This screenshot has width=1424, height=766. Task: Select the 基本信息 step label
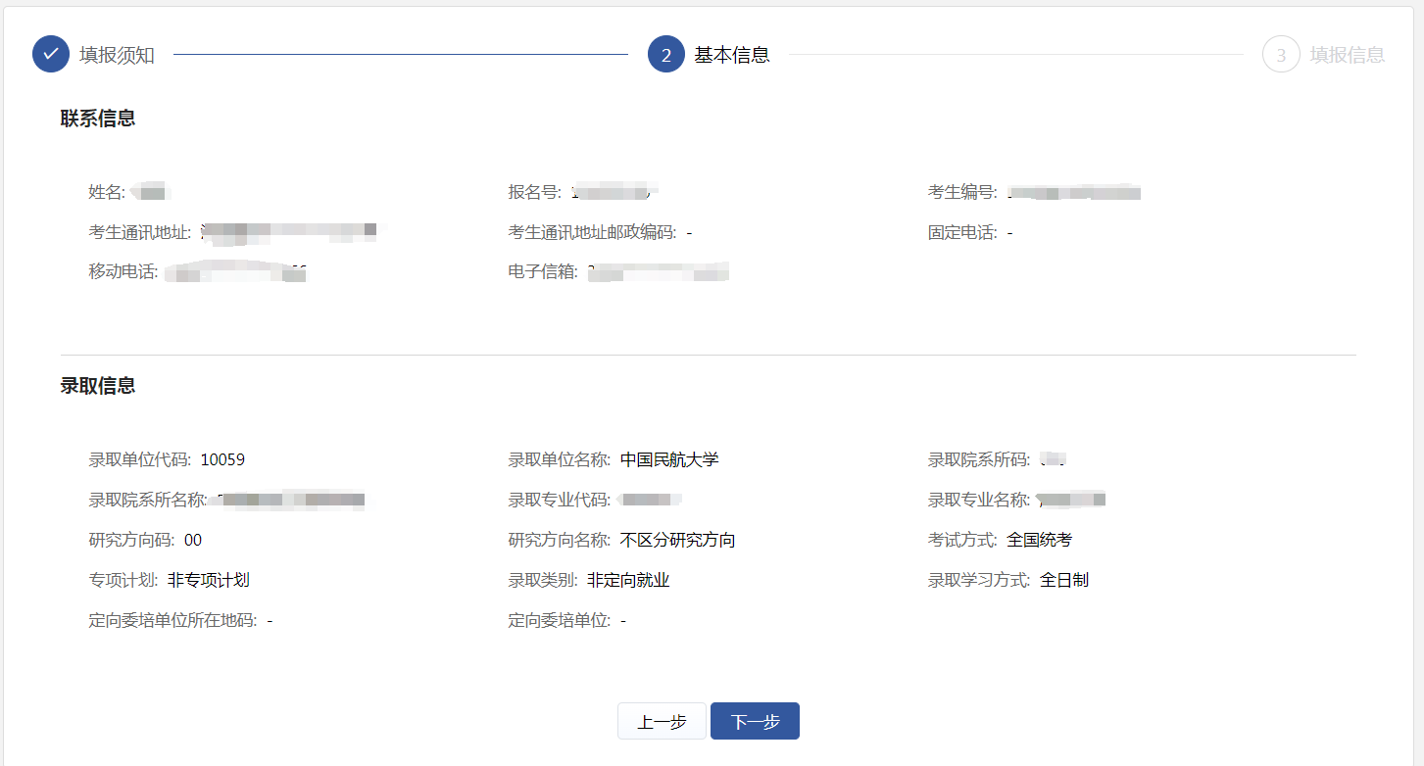coord(731,55)
